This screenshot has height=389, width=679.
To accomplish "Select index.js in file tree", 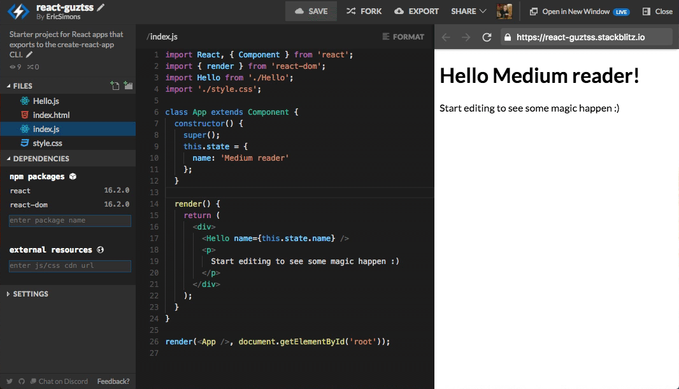I will coord(68,129).
